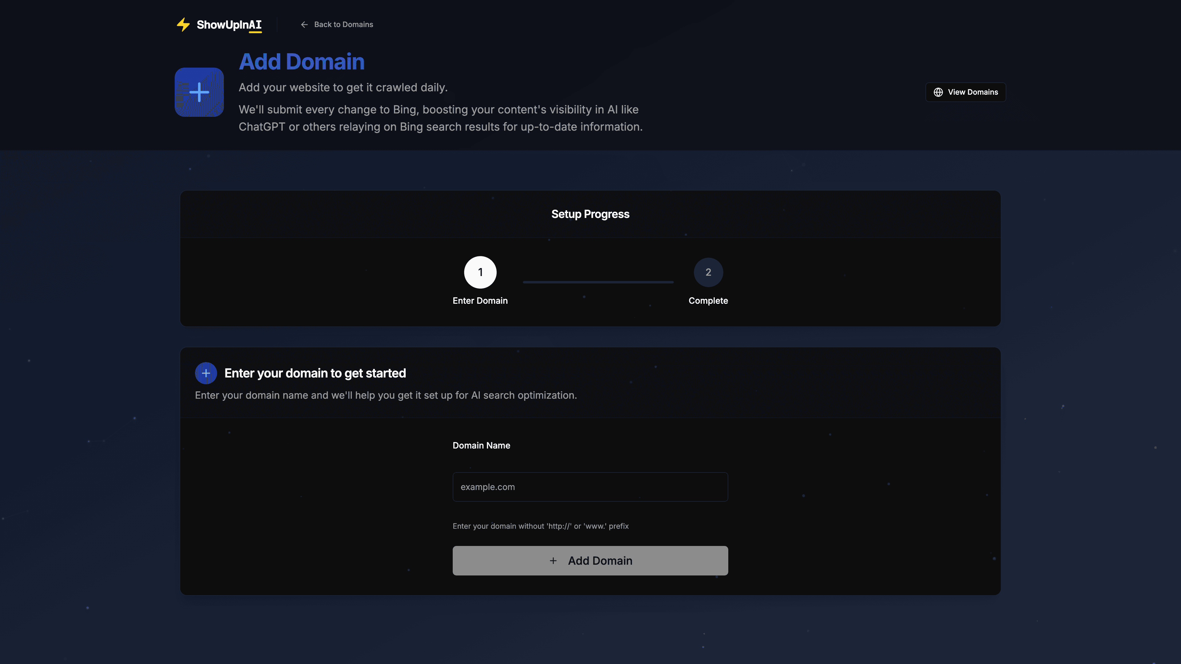Click the example.com domain input field
Viewport: 1181px width, 664px height.
[x=590, y=487]
